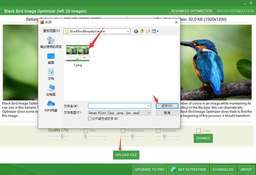
Task: Expand the 文件名 history dropdown arrow
Action: click(148, 106)
